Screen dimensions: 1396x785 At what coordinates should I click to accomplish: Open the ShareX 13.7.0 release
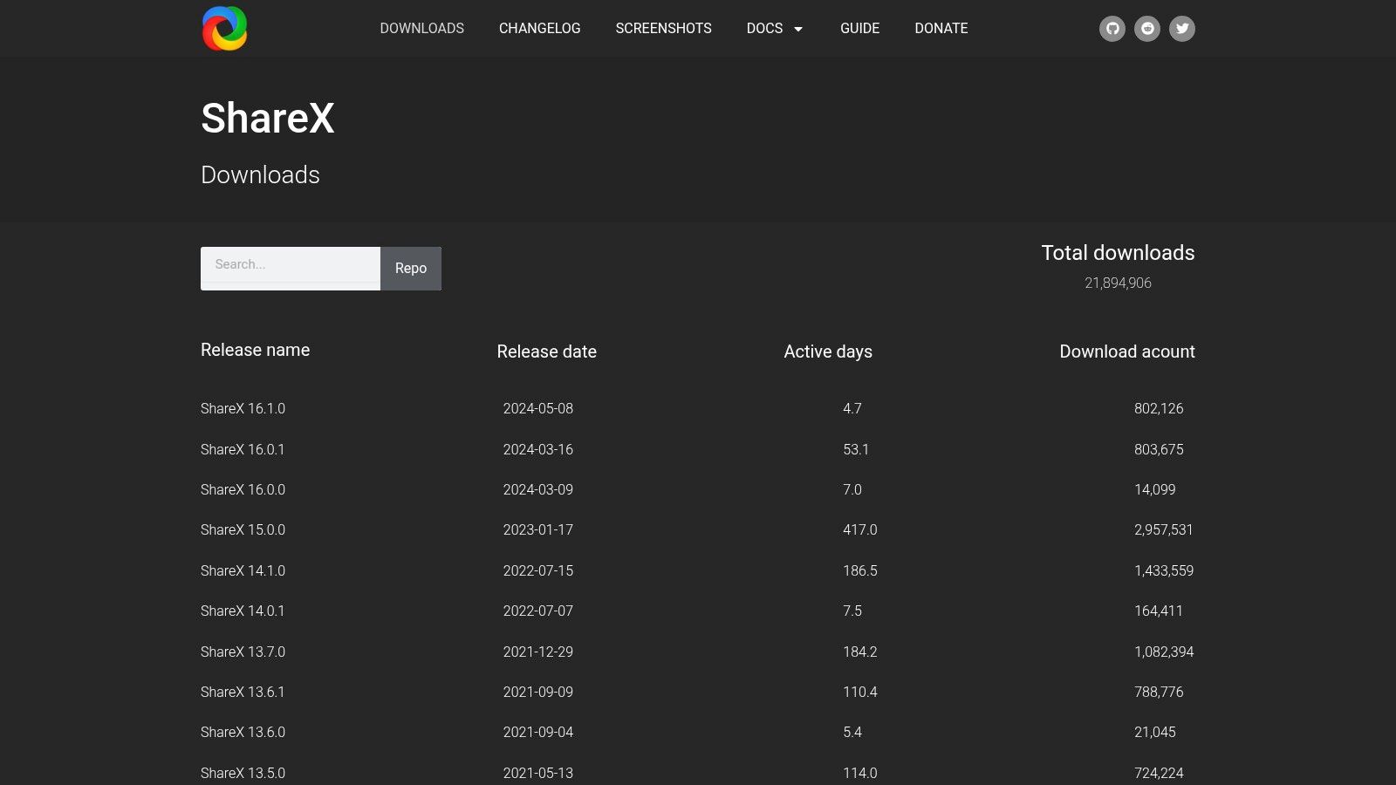(243, 652)
